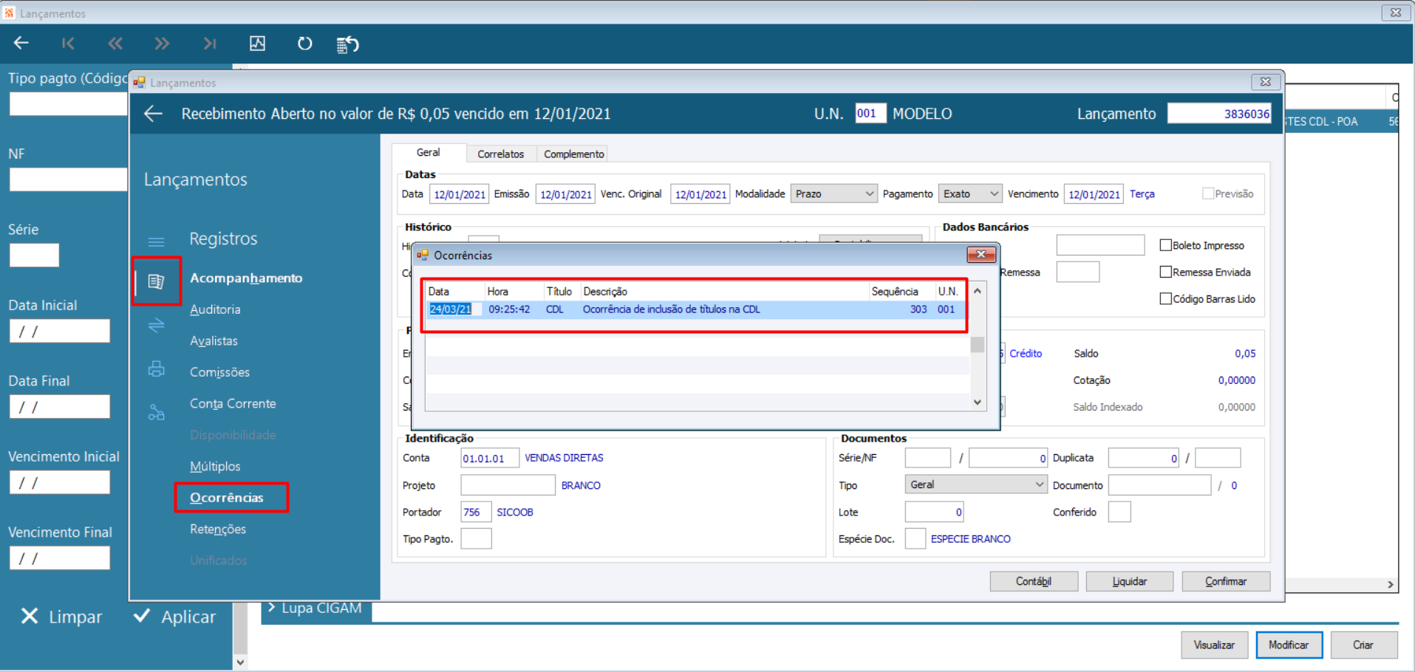Image resolution: width=1415 pixels, height=672 pixels.
Task: Open Ocorrências in the sidebar menu
Action: coord(227,498)
